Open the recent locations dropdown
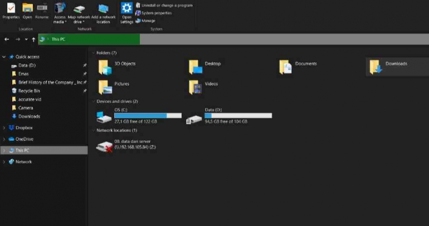 coord(26,40)
